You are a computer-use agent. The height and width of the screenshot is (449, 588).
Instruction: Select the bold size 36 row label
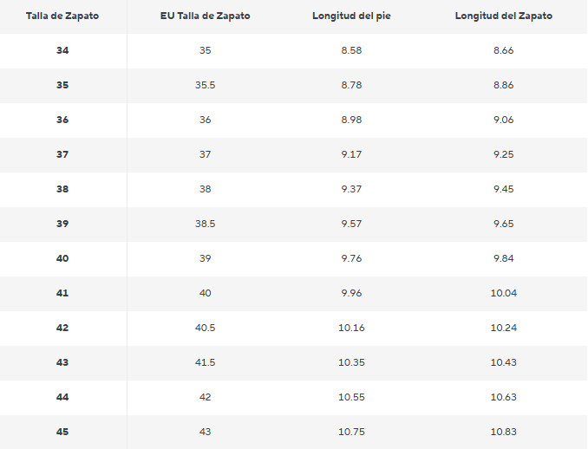coord(62,120)
